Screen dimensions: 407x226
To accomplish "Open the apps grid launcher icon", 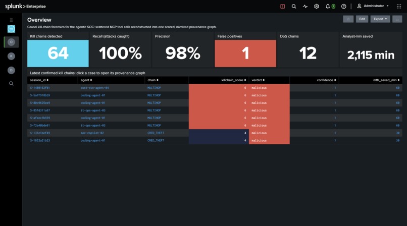I will tap(399, 6).
